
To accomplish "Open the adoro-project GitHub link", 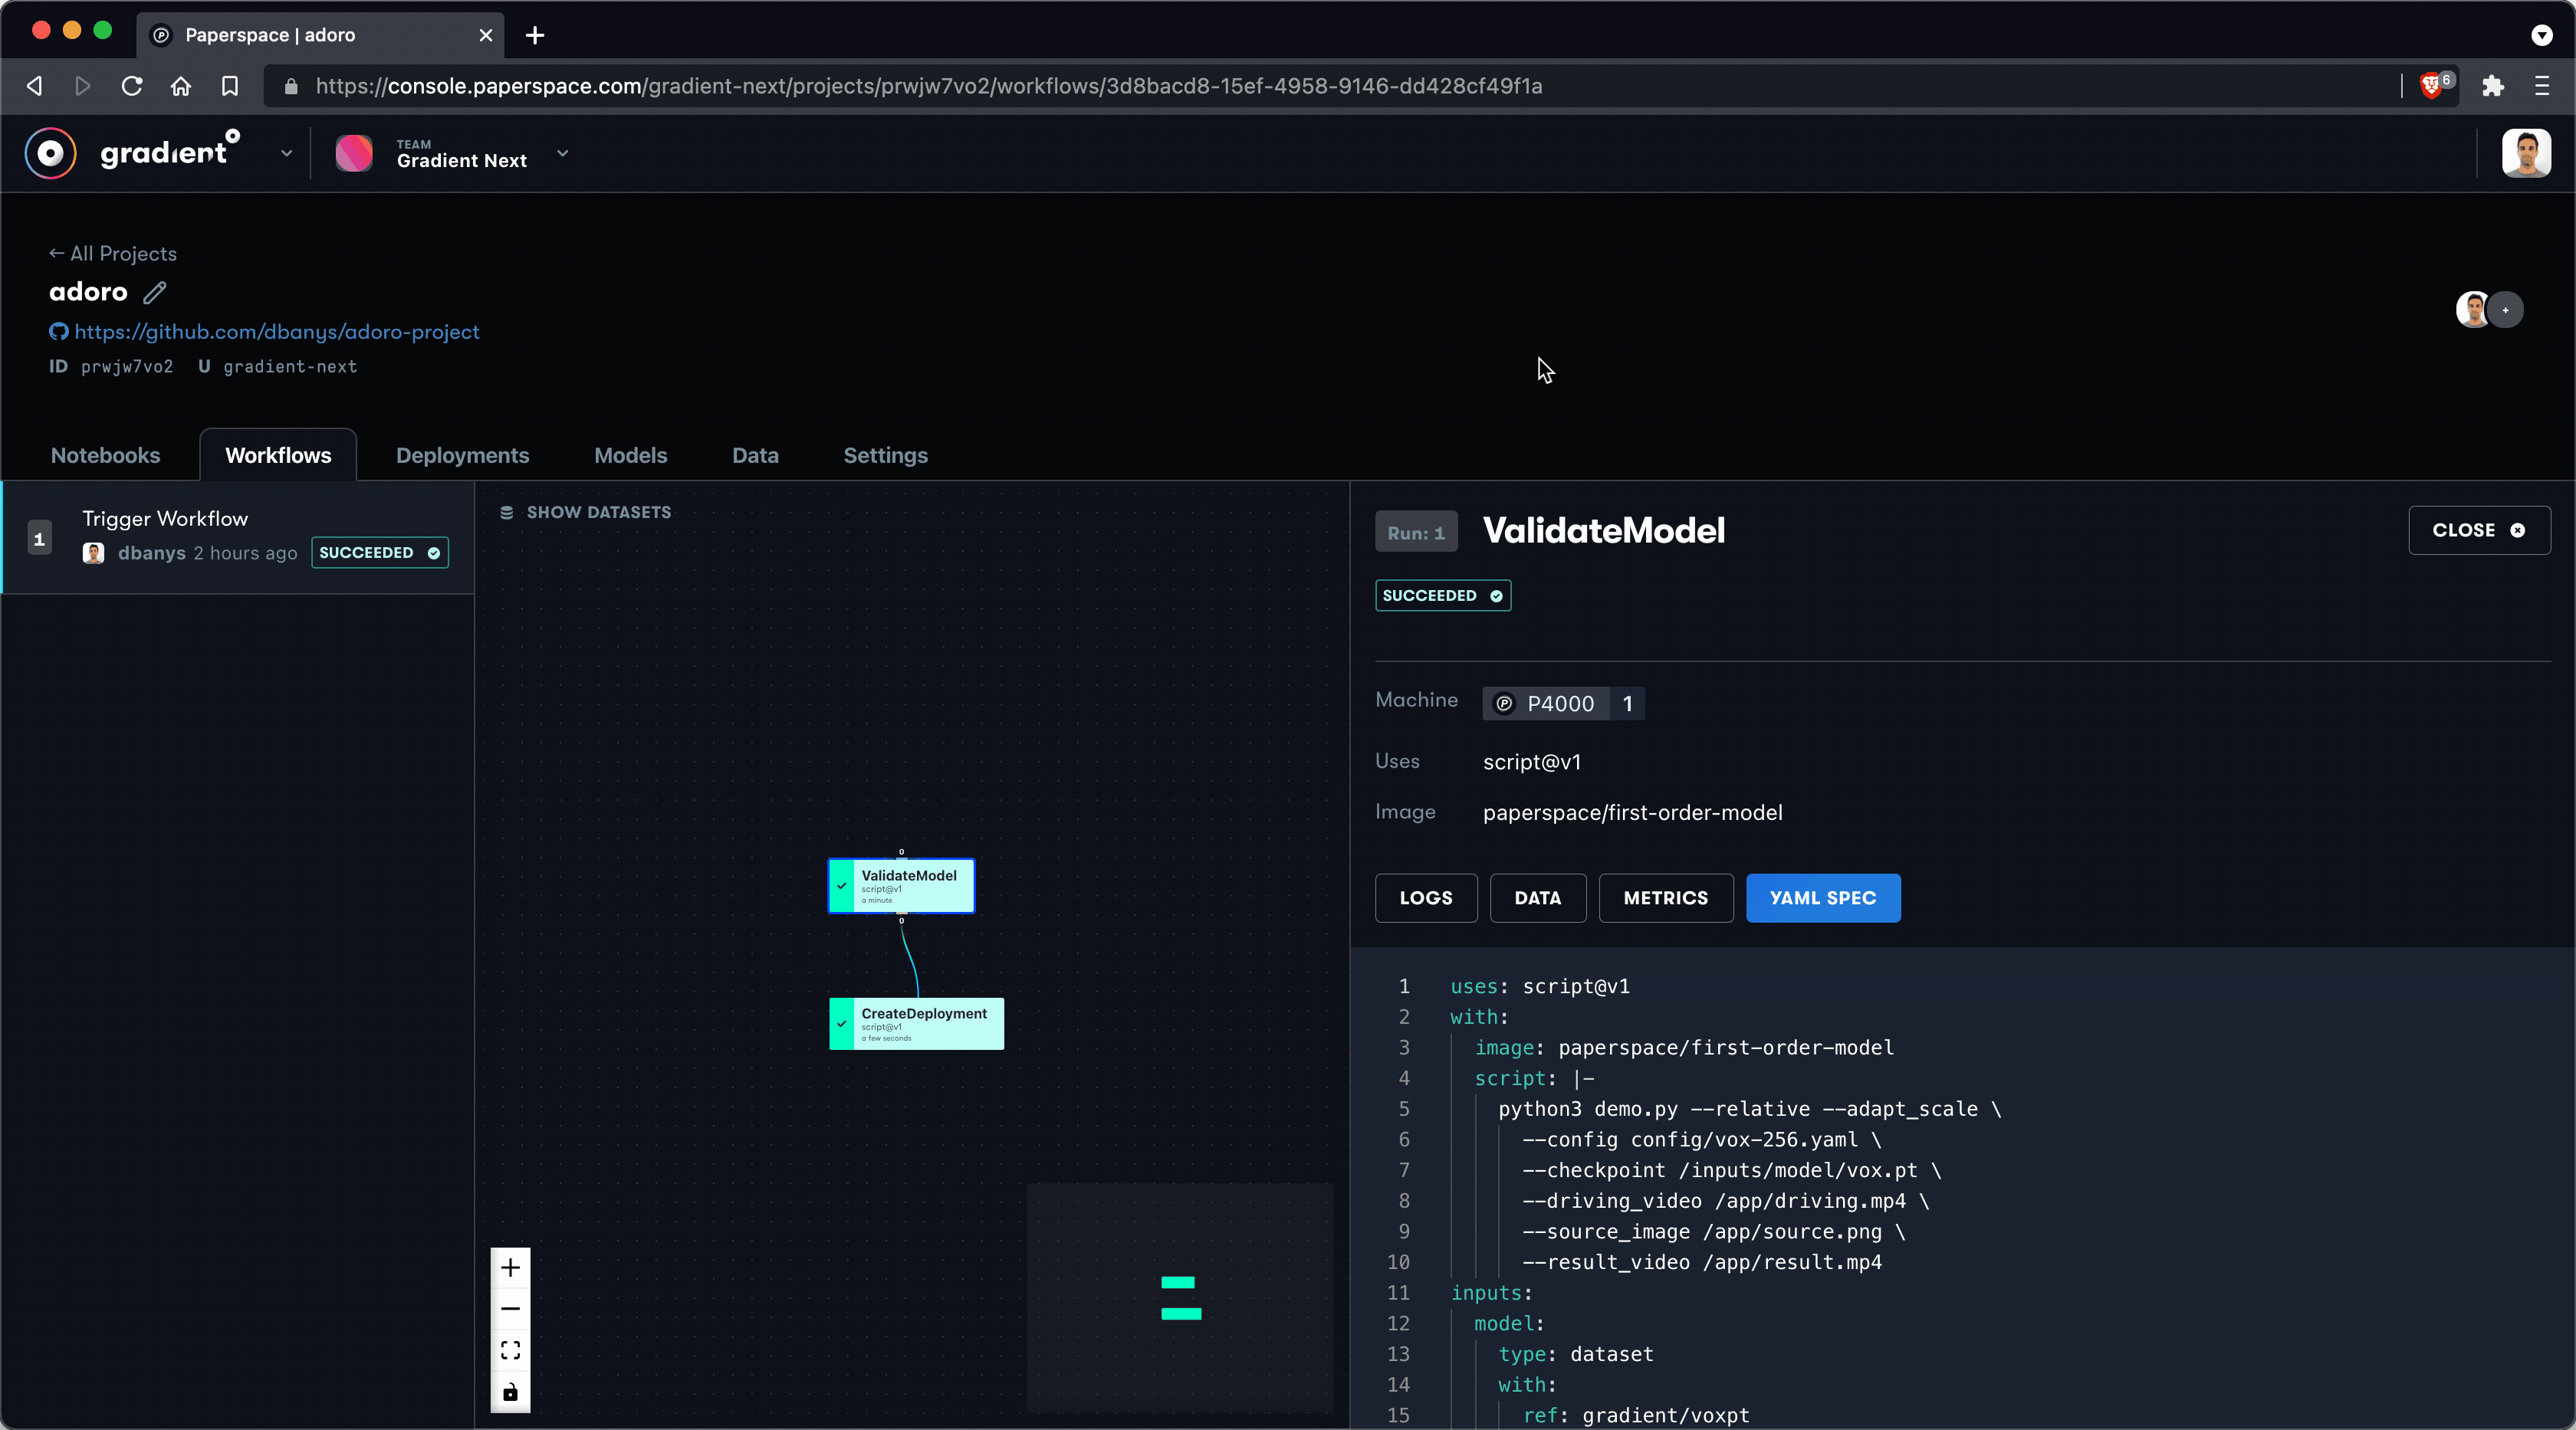I will pyautogui.click(x=276, y=332).
